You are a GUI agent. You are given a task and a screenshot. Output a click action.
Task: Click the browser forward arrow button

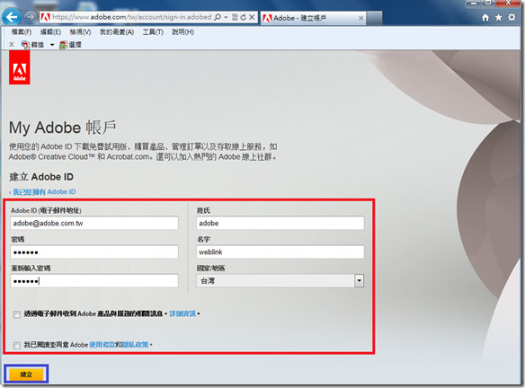coord(31,17)
